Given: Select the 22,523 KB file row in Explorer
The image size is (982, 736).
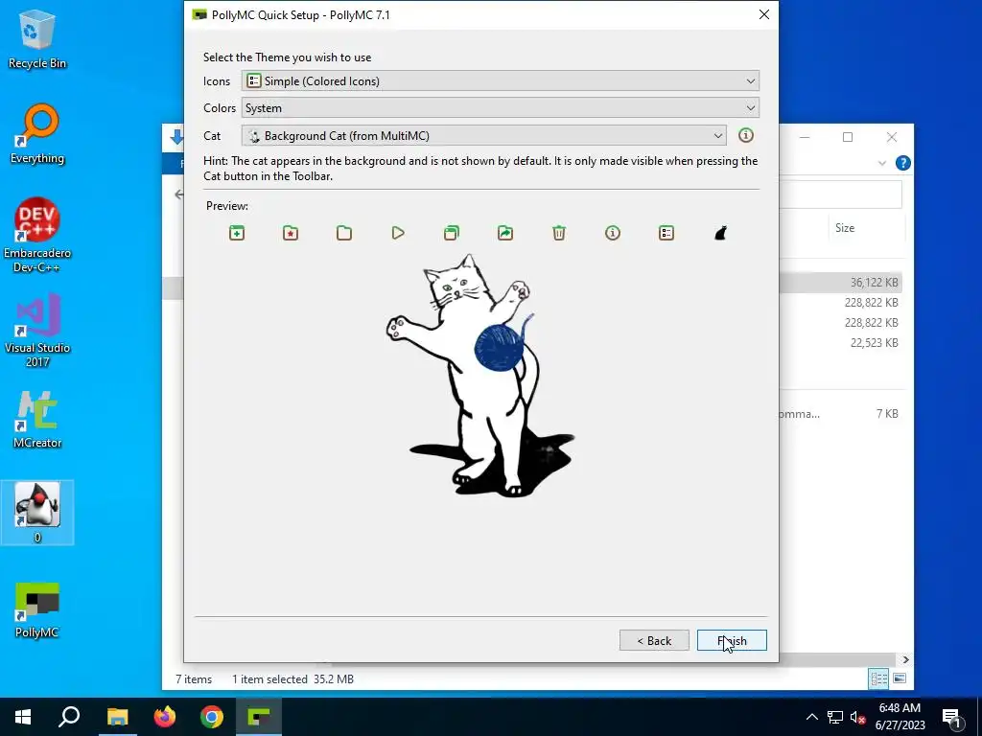Looking at the screenshot, I should click(x=840, y=342).
